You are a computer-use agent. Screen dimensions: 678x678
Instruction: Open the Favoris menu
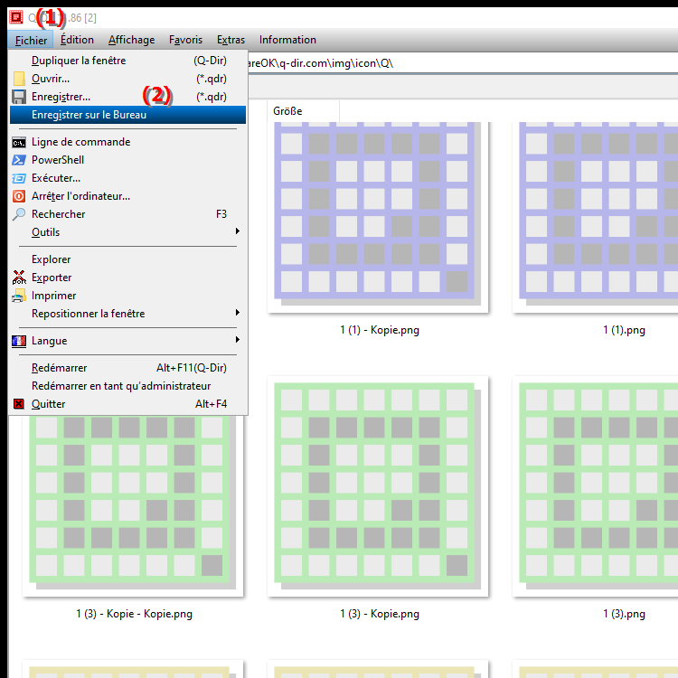(185, 40)
